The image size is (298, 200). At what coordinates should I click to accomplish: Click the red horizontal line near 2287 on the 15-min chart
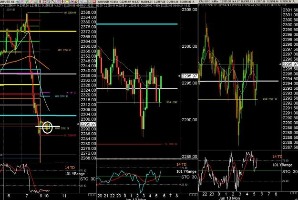pos(130,144)
